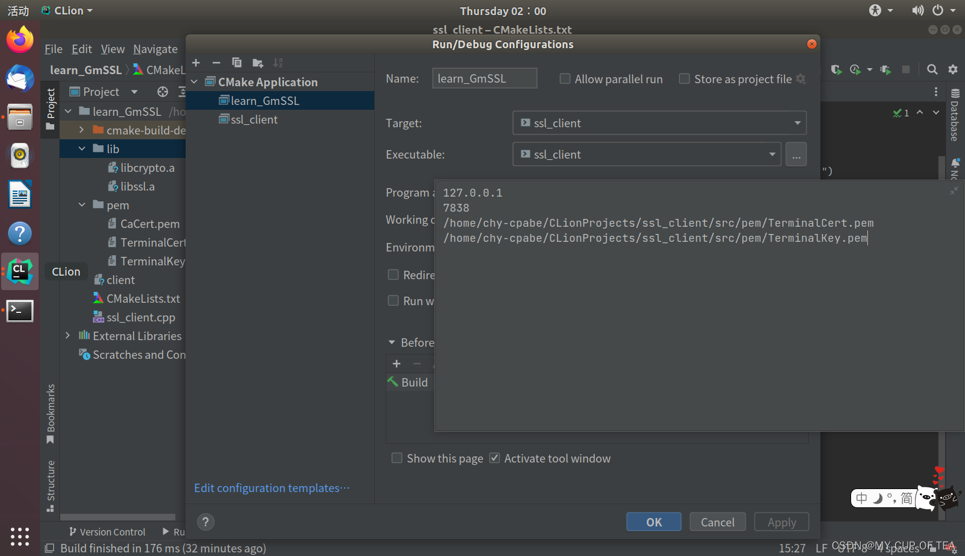Copy the selected run configuration
Viewport: 965px width, 556px height.
pyautogui.click(x=237, y=63)
